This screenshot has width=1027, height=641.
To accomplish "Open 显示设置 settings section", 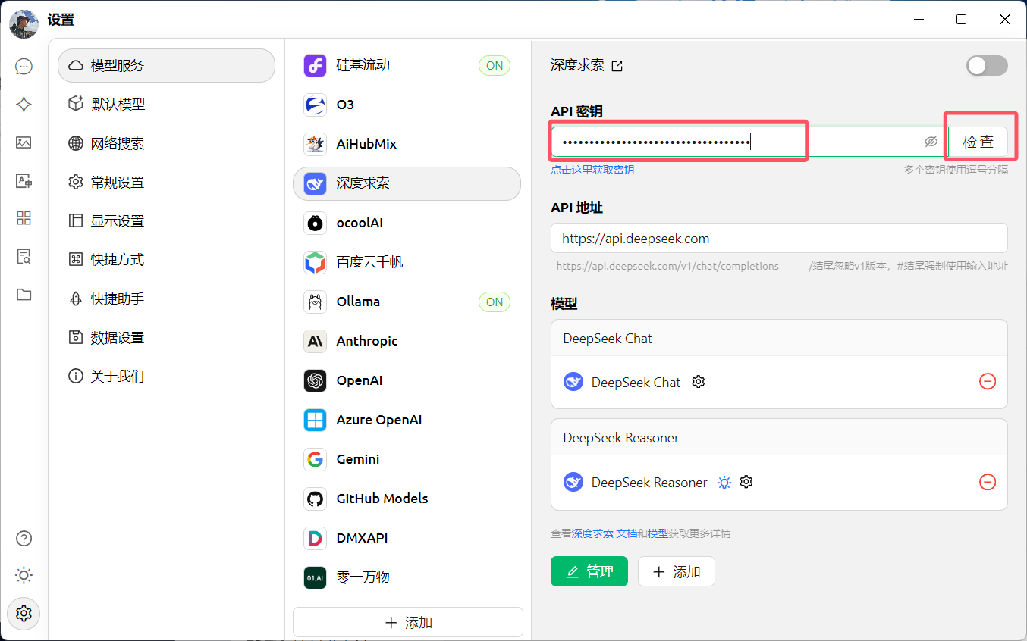I will (166, 221).
